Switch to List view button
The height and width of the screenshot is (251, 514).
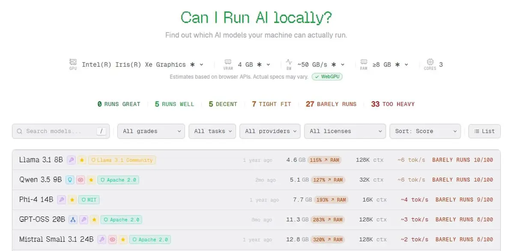click(x=484, y=131)
